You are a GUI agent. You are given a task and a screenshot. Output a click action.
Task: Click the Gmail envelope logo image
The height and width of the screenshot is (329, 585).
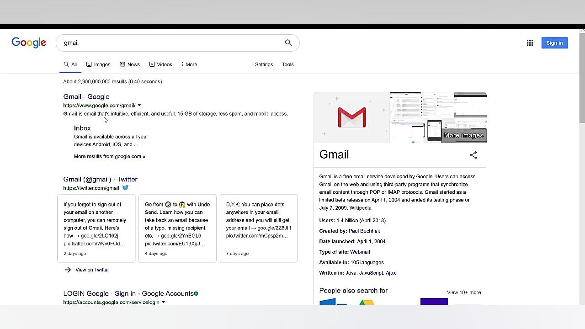click(351, 117)
